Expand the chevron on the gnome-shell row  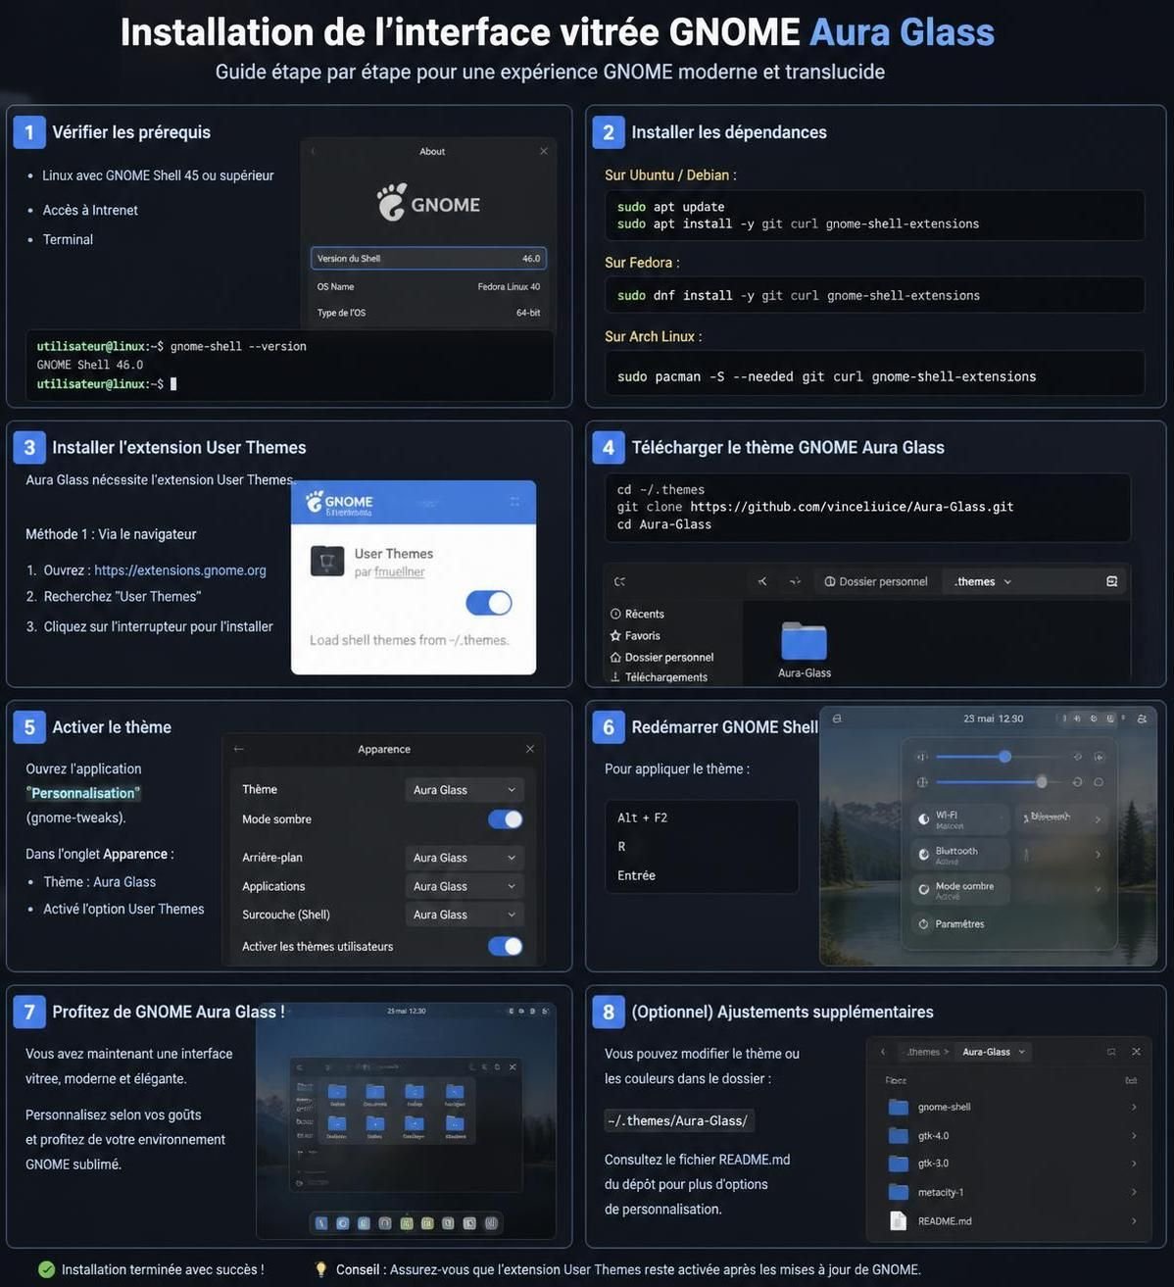click(x=1134, y=1107)
